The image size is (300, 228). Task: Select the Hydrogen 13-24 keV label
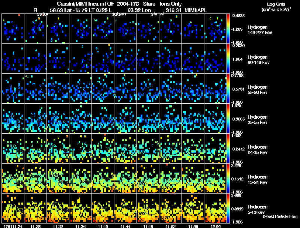pyautogui.click(x=258, y=179)
